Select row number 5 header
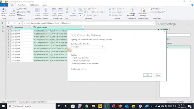Viewport: 194px width, 109px height. (8, 43)
